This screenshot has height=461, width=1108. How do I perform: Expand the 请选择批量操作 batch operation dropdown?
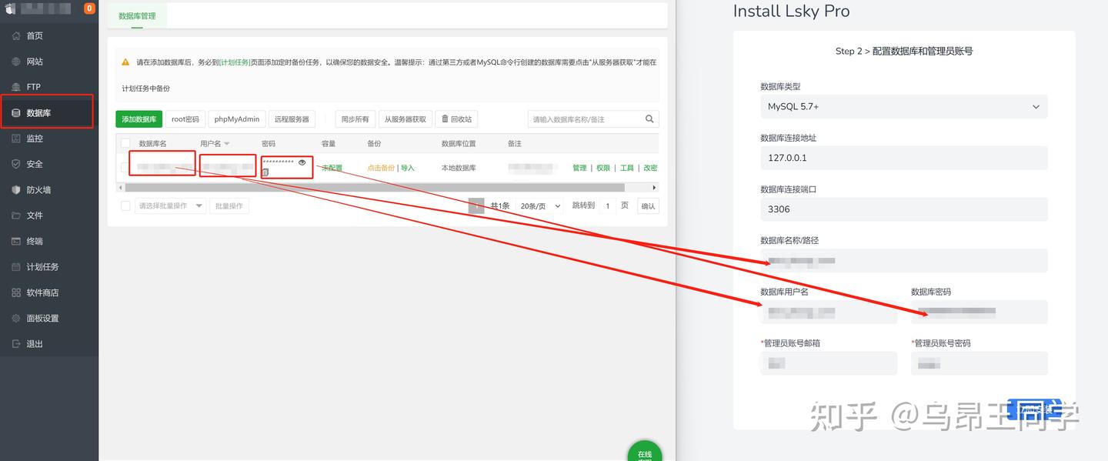(169, 205)
